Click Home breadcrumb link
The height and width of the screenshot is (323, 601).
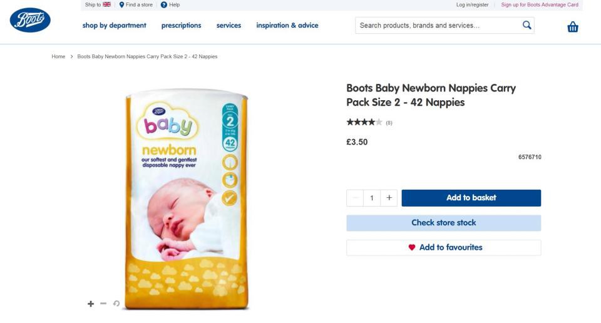point(58,56)
